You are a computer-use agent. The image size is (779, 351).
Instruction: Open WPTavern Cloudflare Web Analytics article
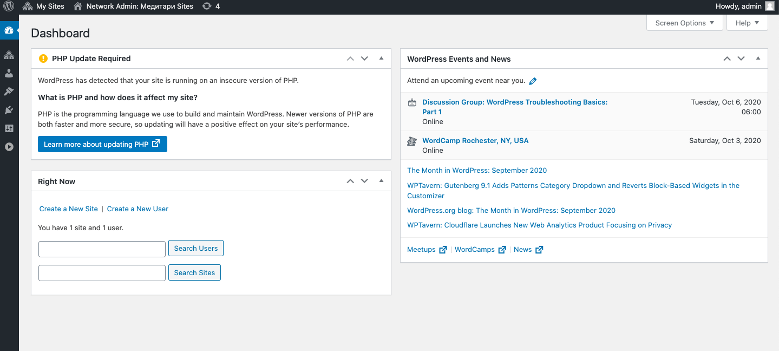[x=539, y=225]
